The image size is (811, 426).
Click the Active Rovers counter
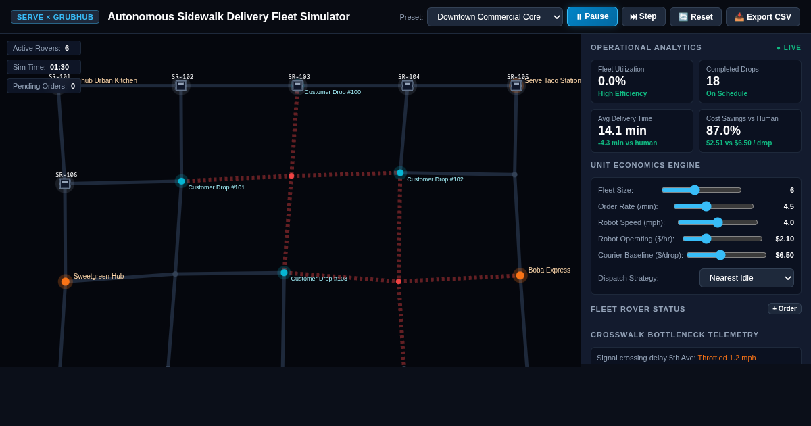click(44, 48)
